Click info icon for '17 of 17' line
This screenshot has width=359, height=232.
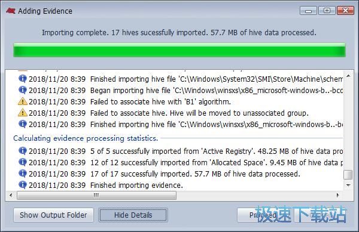pos(23,174)
